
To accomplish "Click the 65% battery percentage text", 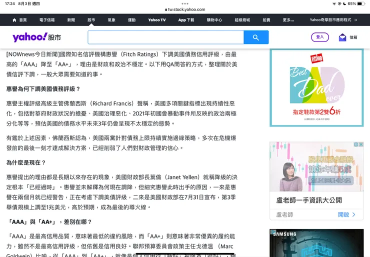I will click(x=352, y=3).
